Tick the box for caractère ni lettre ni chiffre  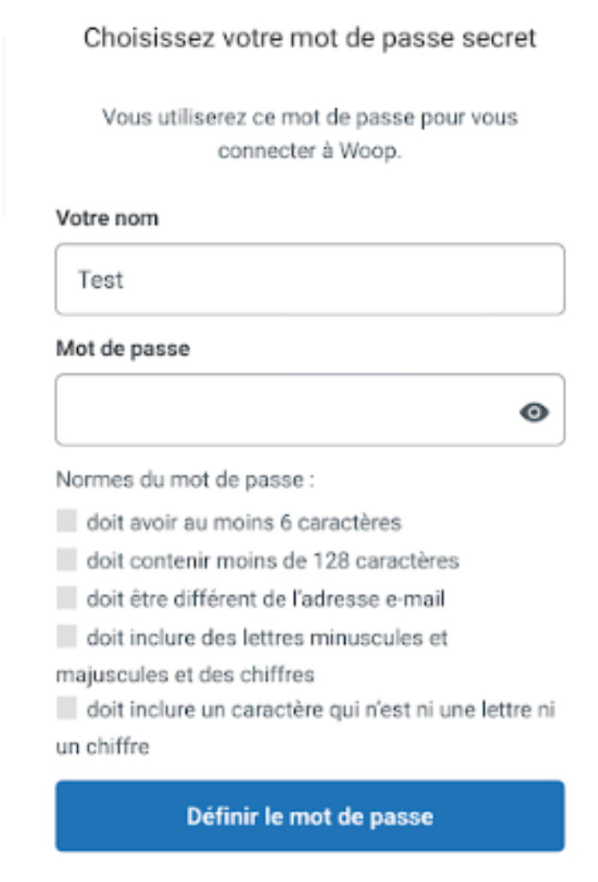coord(66,708)
